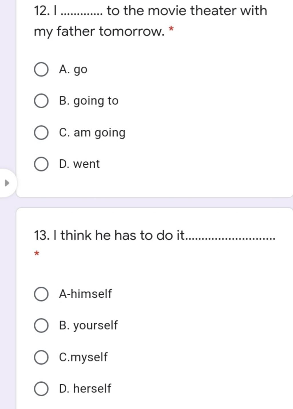The height and width of the screenshot is (409, 293).
Task: Expand the side panel arrow tab
Action: tap(7, 183)
